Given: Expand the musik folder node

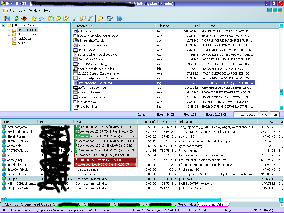Looking at the screenshot, I should tap(9, 43).
